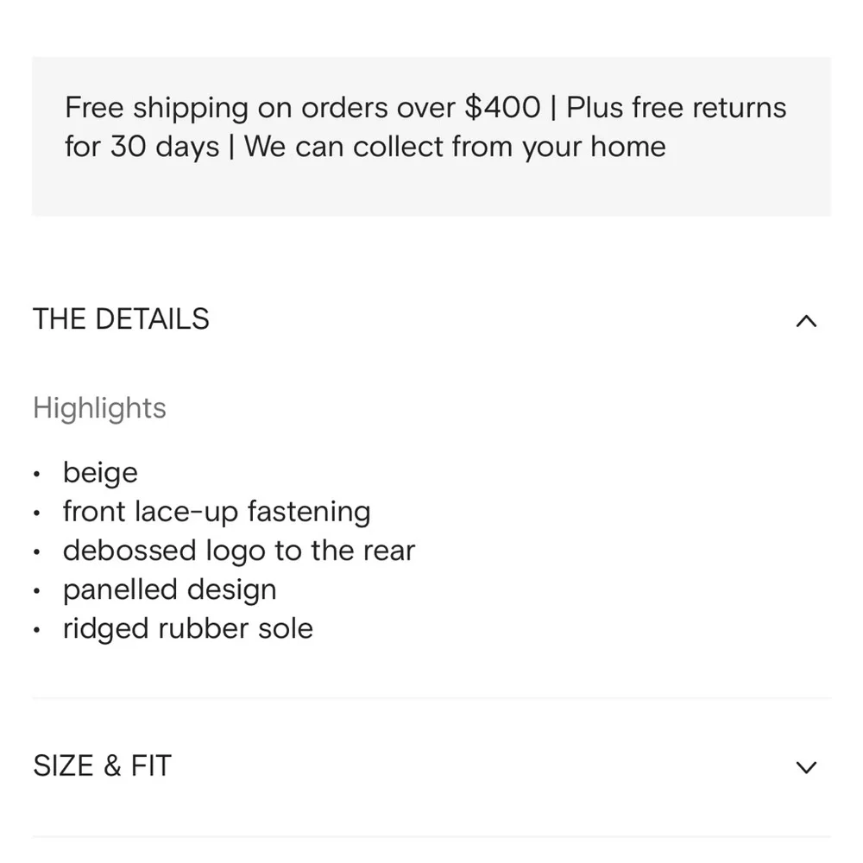The width and height of the screenshot is (863, 863).
Task: Click 'debossed logo to the rear' item
Action: tap(239, 551)
